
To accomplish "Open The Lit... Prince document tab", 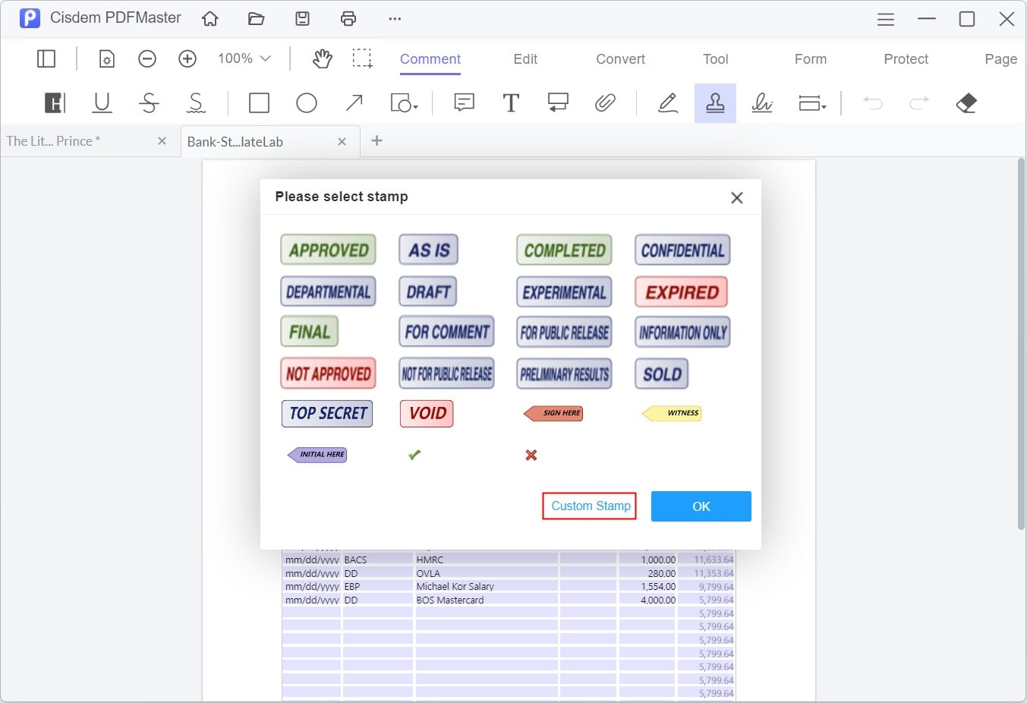I will pos(53,141).
